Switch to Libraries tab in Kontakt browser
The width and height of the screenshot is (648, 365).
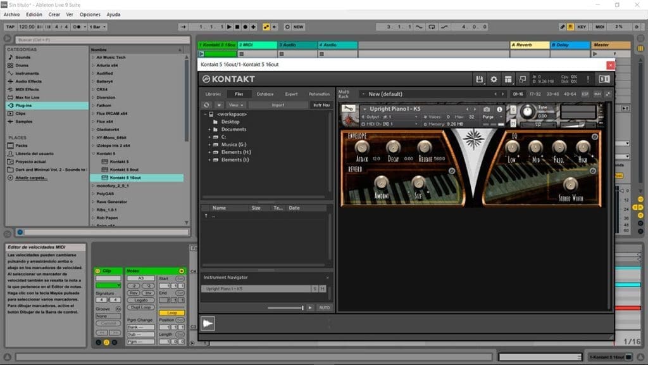point(213,94)
